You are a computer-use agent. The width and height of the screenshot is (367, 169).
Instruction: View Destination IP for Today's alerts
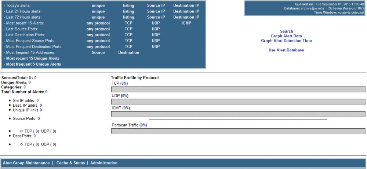[186, 5]
